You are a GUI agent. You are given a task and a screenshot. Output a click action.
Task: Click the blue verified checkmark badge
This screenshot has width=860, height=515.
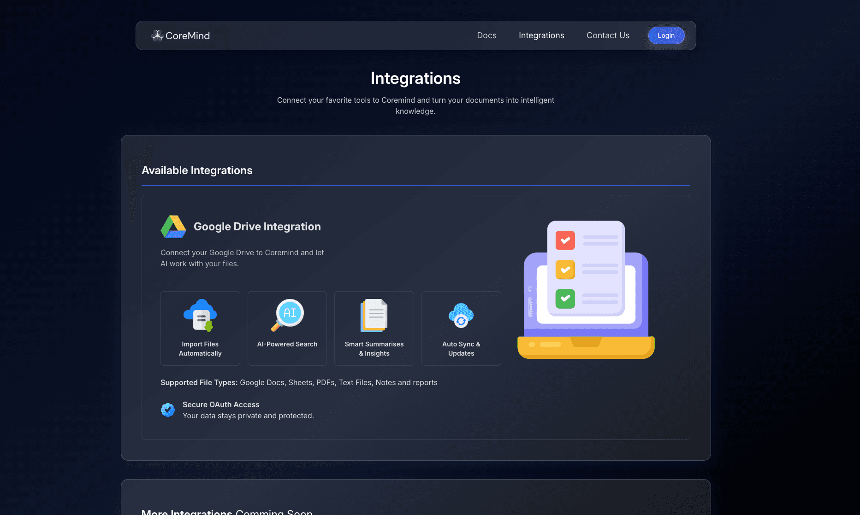tap(168, 410)
